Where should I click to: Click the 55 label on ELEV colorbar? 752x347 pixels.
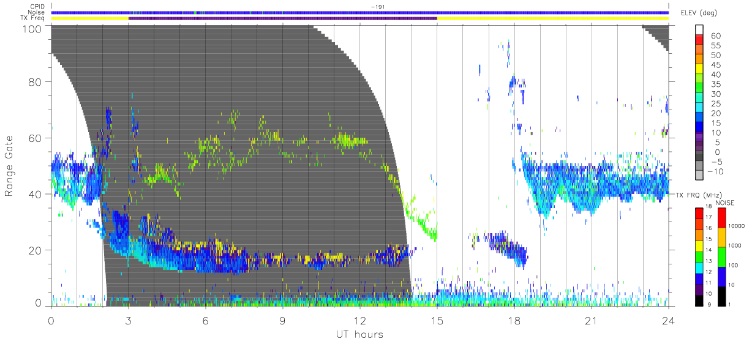[716, 46]
